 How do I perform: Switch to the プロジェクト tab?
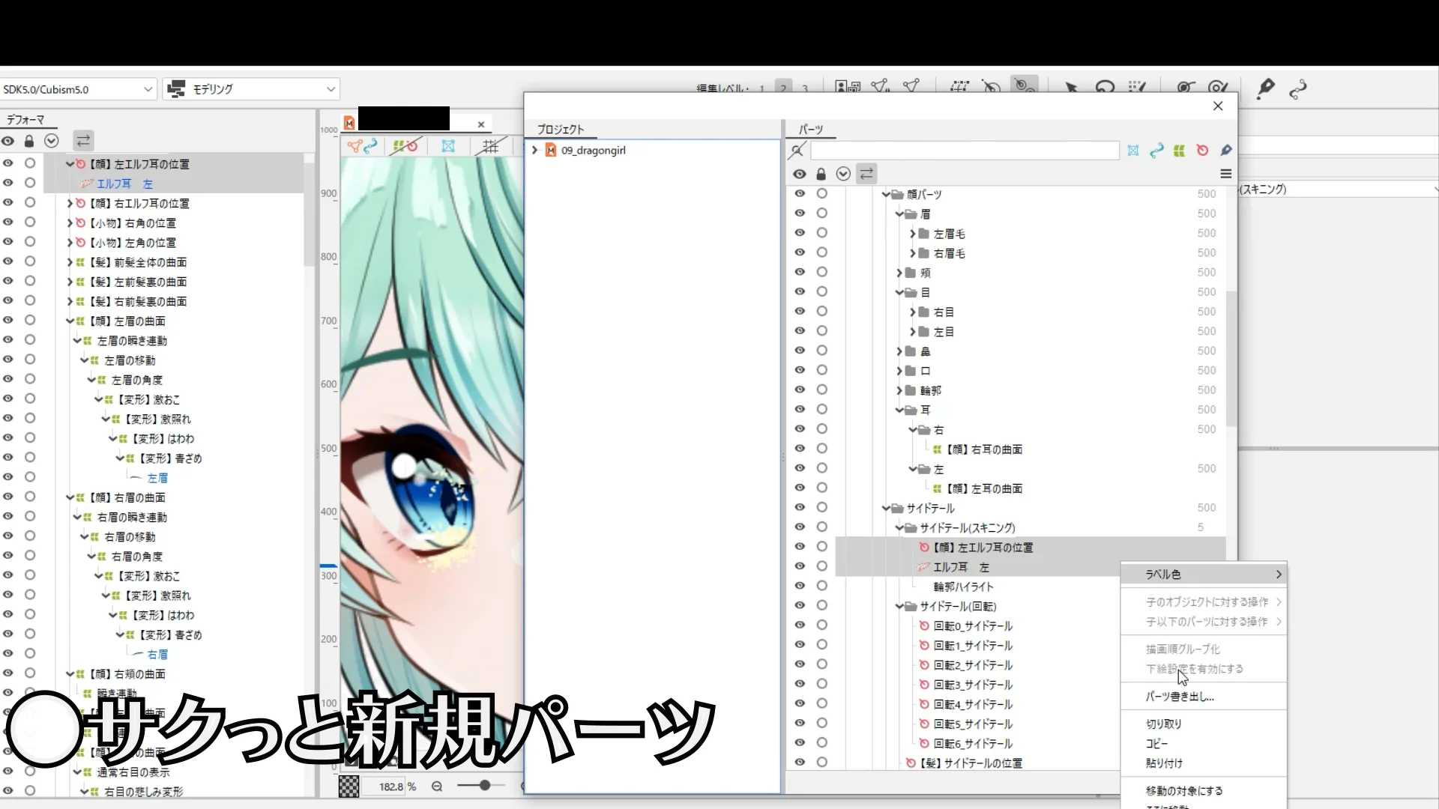coord(561,130)
